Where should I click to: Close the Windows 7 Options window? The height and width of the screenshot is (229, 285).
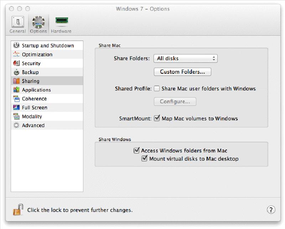[11, 9]
